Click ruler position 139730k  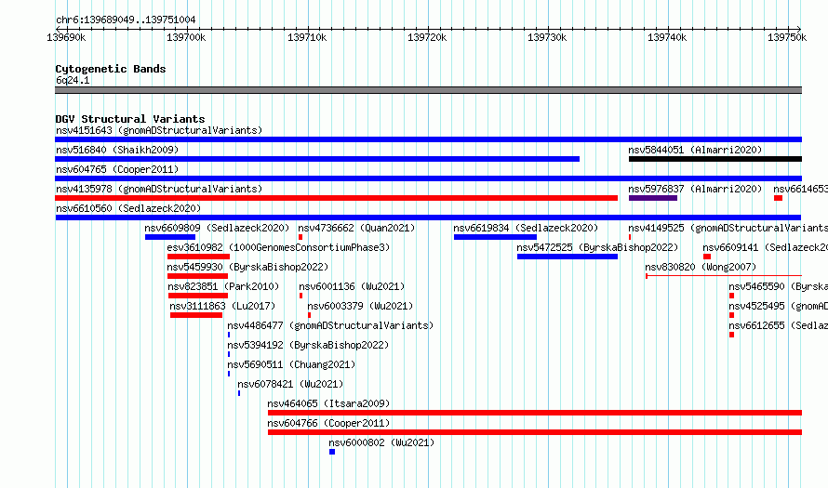tap(547, 37)
